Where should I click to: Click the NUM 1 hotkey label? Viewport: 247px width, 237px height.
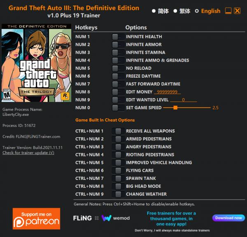[x=83, y=37]
